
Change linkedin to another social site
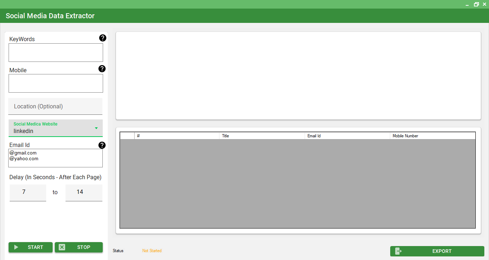(55, 131)
